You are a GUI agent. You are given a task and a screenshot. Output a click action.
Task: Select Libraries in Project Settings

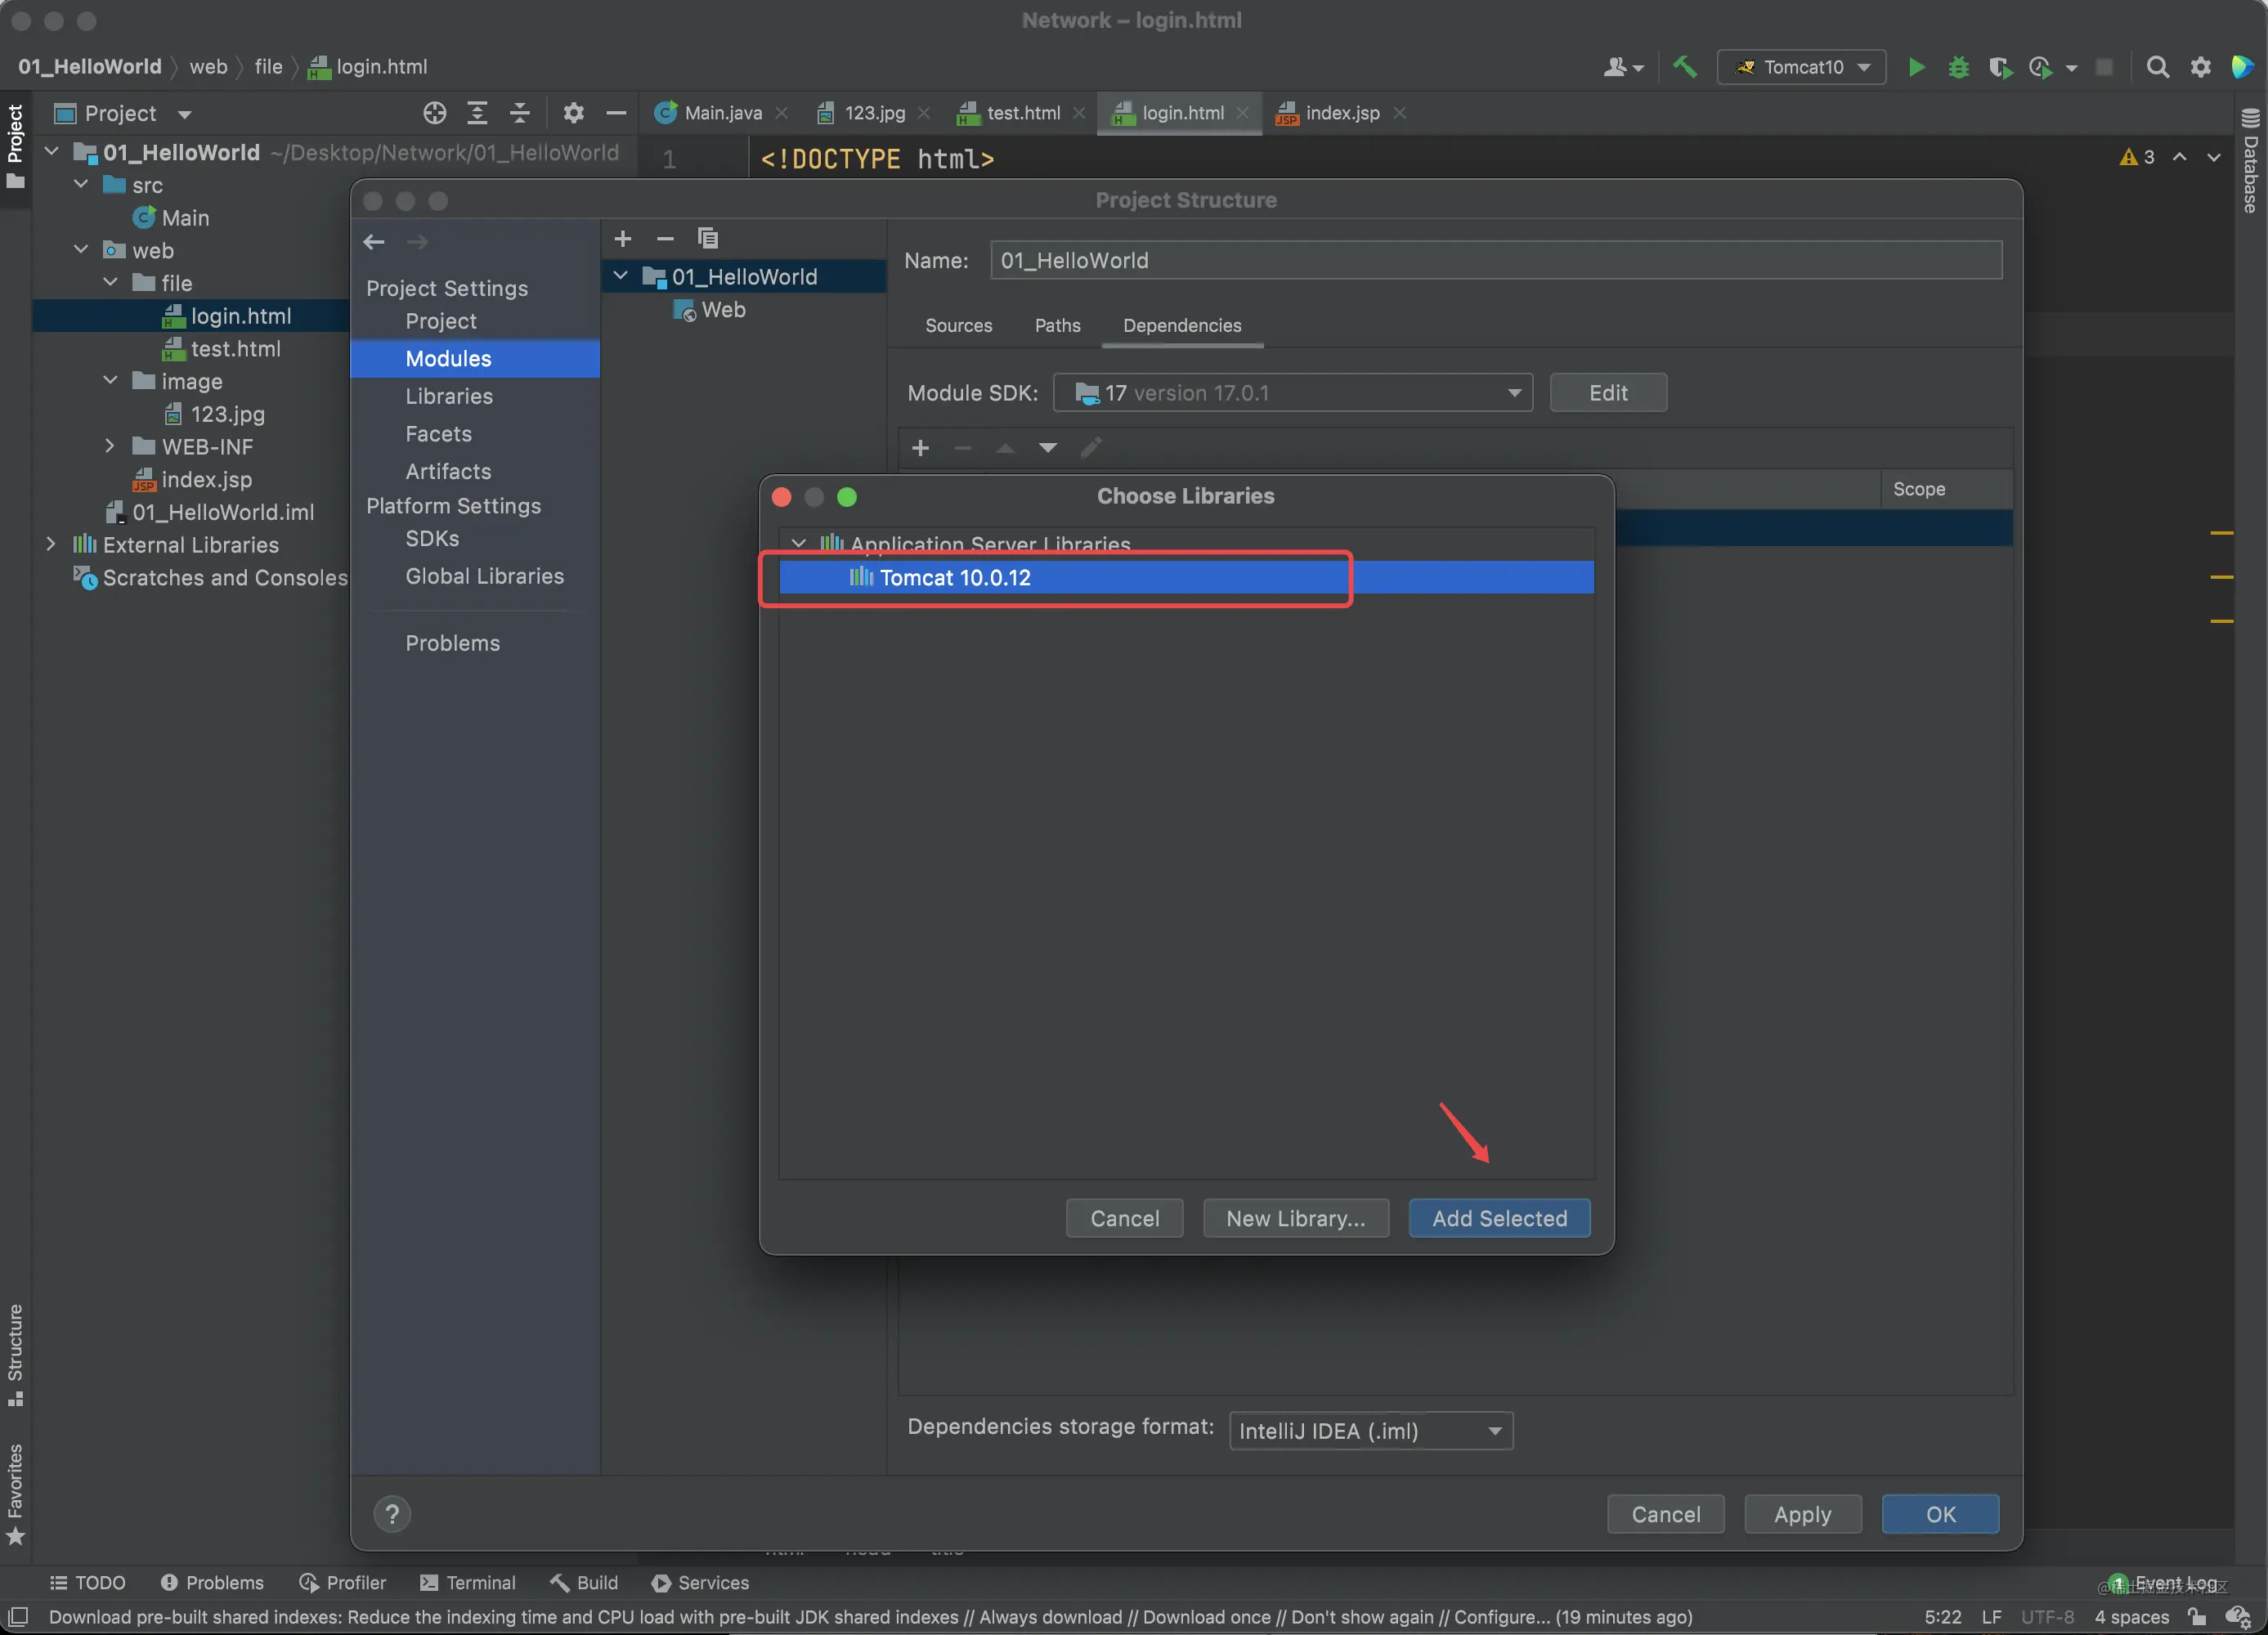pyautogui.click(x=449, y=396)
